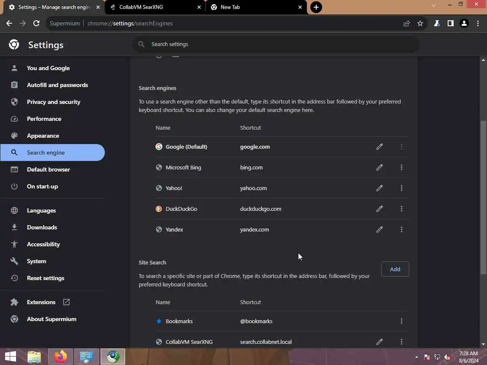Open more actions menu for Yahoo!

coord(401,188)
